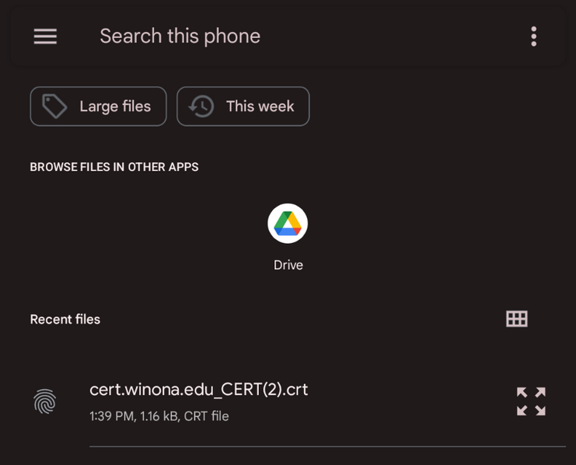
Task: Toggle the Large files filter chip
Action: point(98,106)
